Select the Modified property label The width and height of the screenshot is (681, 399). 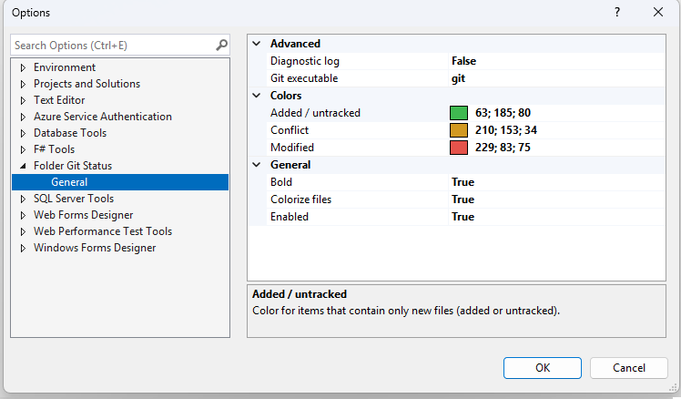pyautogui.click(x=292, y=148)
